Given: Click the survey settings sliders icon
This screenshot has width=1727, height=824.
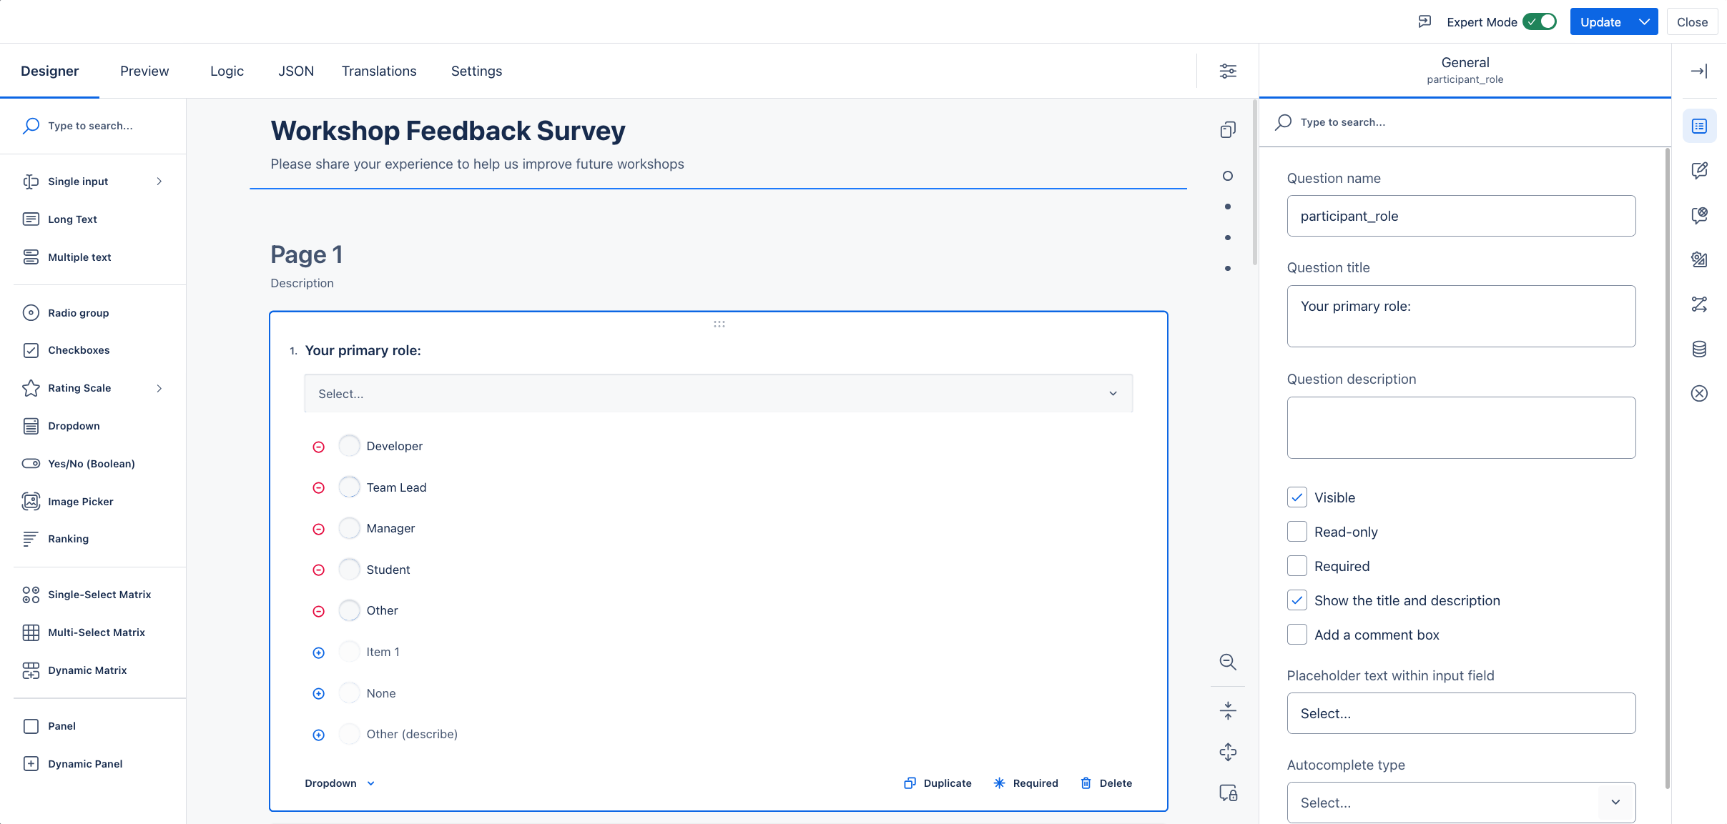Looking at the screenshot, I should 1227,71.
